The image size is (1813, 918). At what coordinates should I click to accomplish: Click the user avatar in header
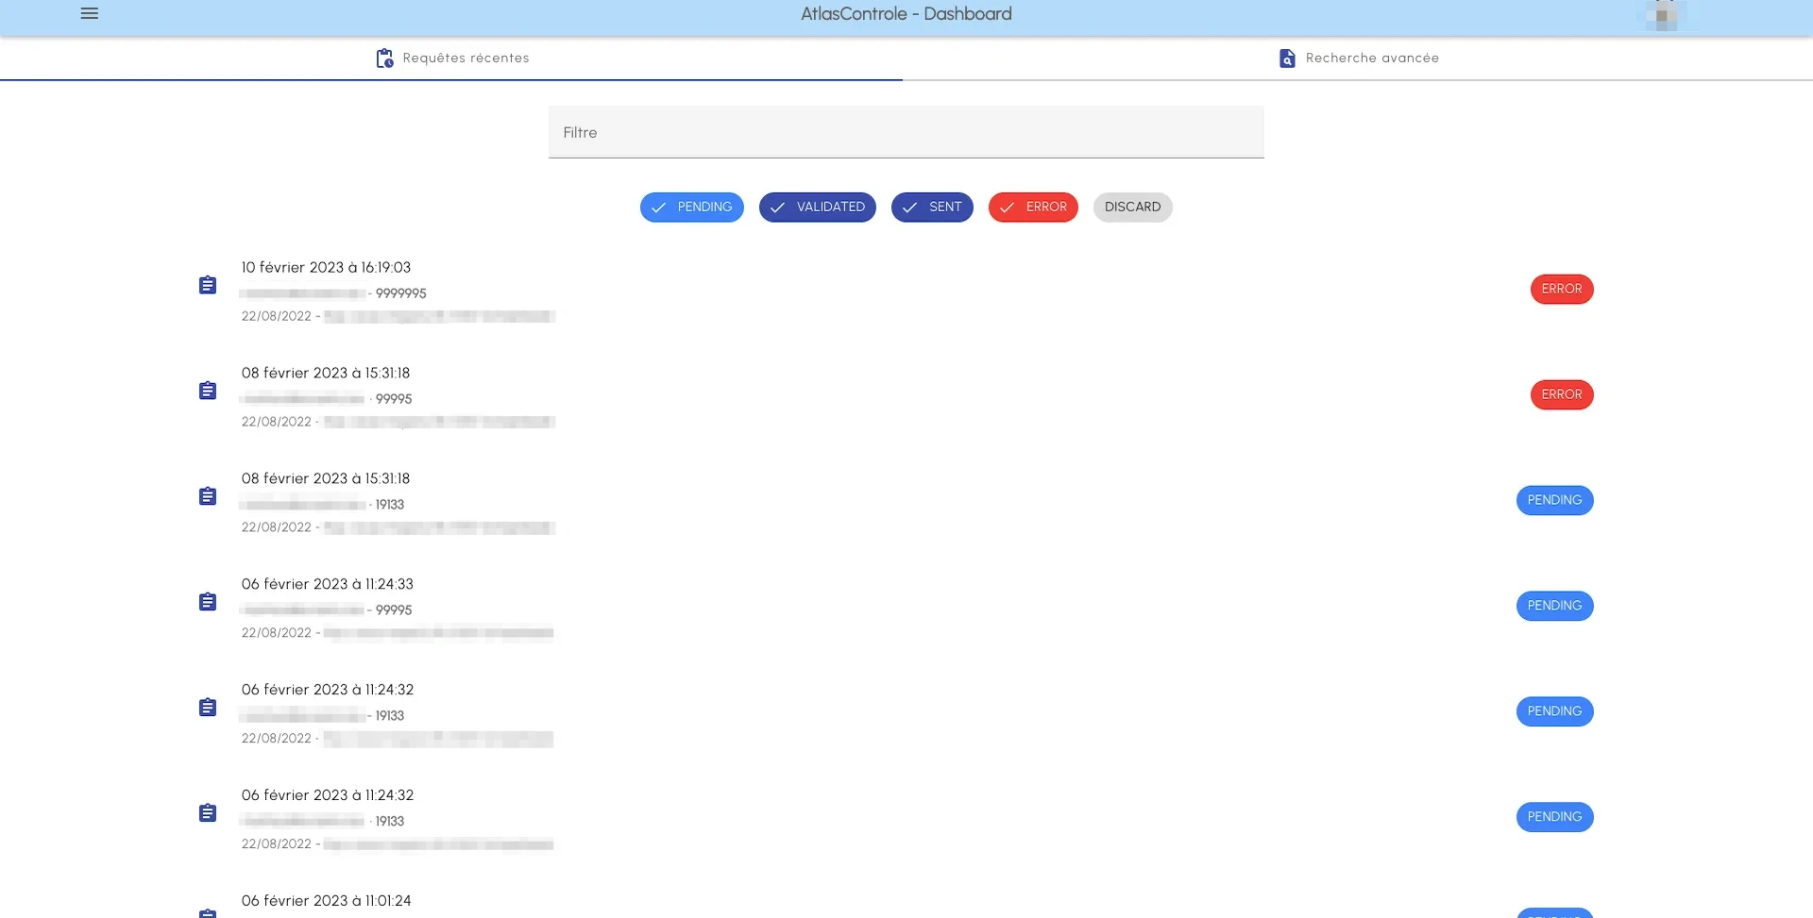(1662, 15)
